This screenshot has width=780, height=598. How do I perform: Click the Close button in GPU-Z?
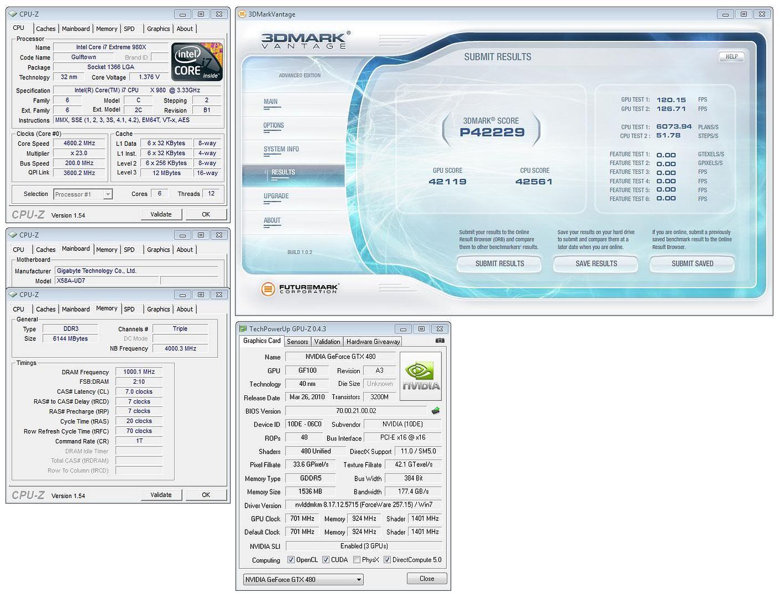click(x=427, y=579)
